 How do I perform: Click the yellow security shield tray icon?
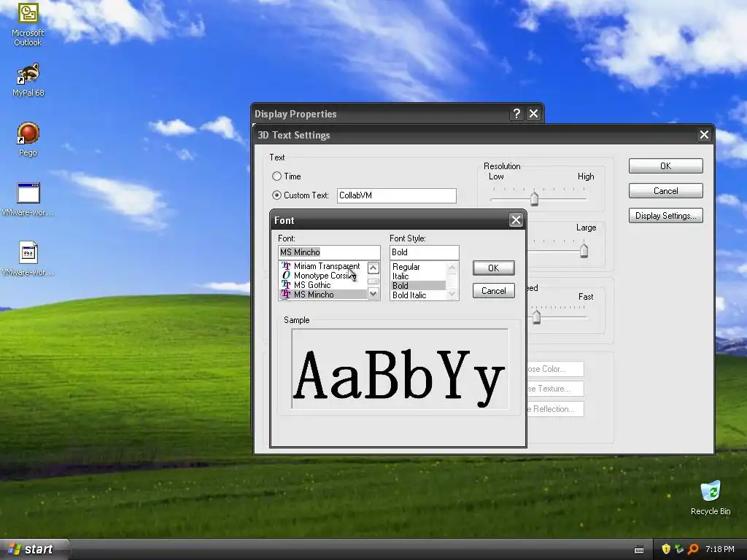pos(665,549)
